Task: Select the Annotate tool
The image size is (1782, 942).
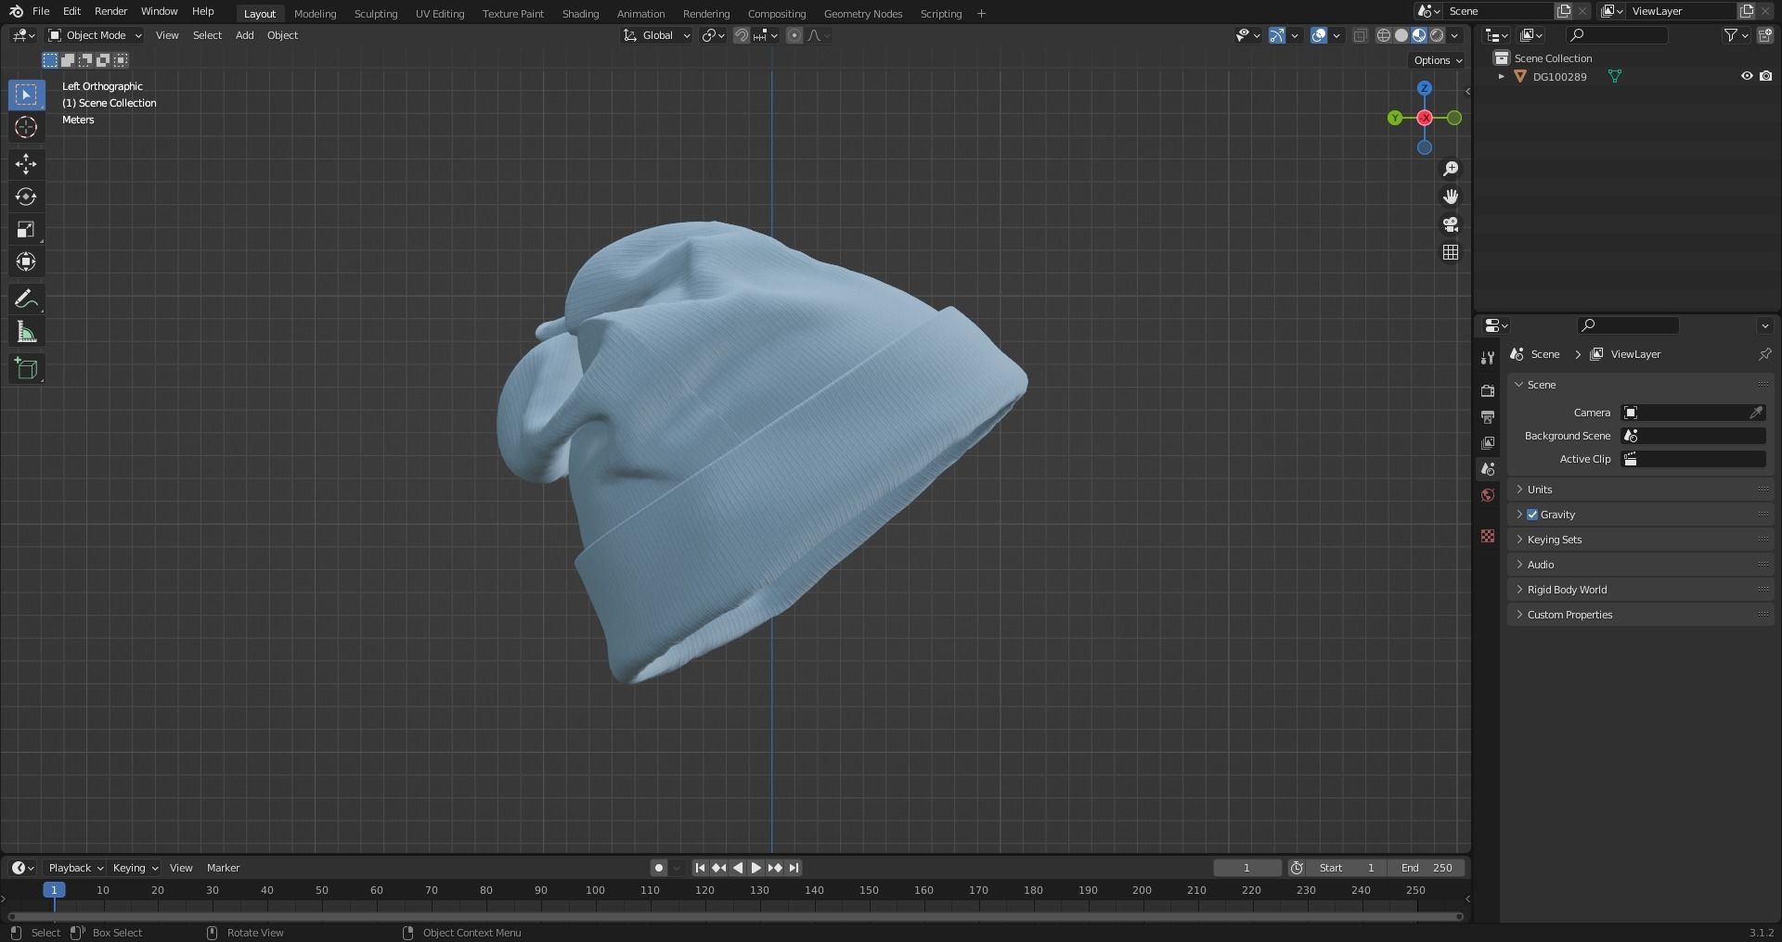Action: [x=26, y=299]
